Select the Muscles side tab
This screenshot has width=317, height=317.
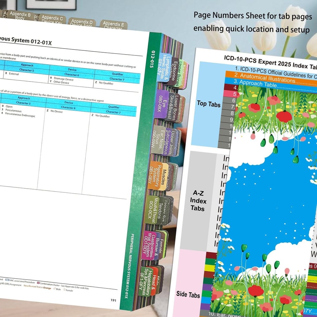pos(164,177)
